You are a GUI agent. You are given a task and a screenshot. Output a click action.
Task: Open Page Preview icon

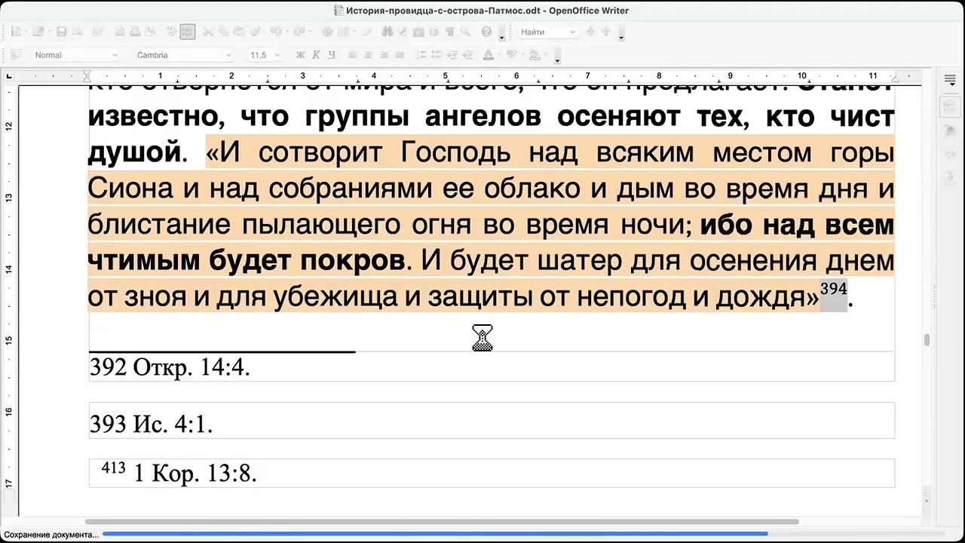[x=151, y=32]
